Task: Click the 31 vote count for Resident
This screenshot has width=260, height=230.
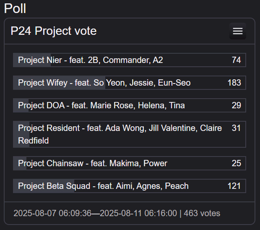Action: tap(236, 128)
